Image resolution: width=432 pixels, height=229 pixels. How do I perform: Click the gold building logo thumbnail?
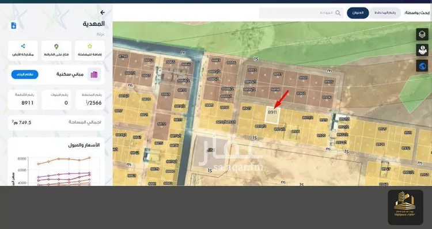(406, 207)
